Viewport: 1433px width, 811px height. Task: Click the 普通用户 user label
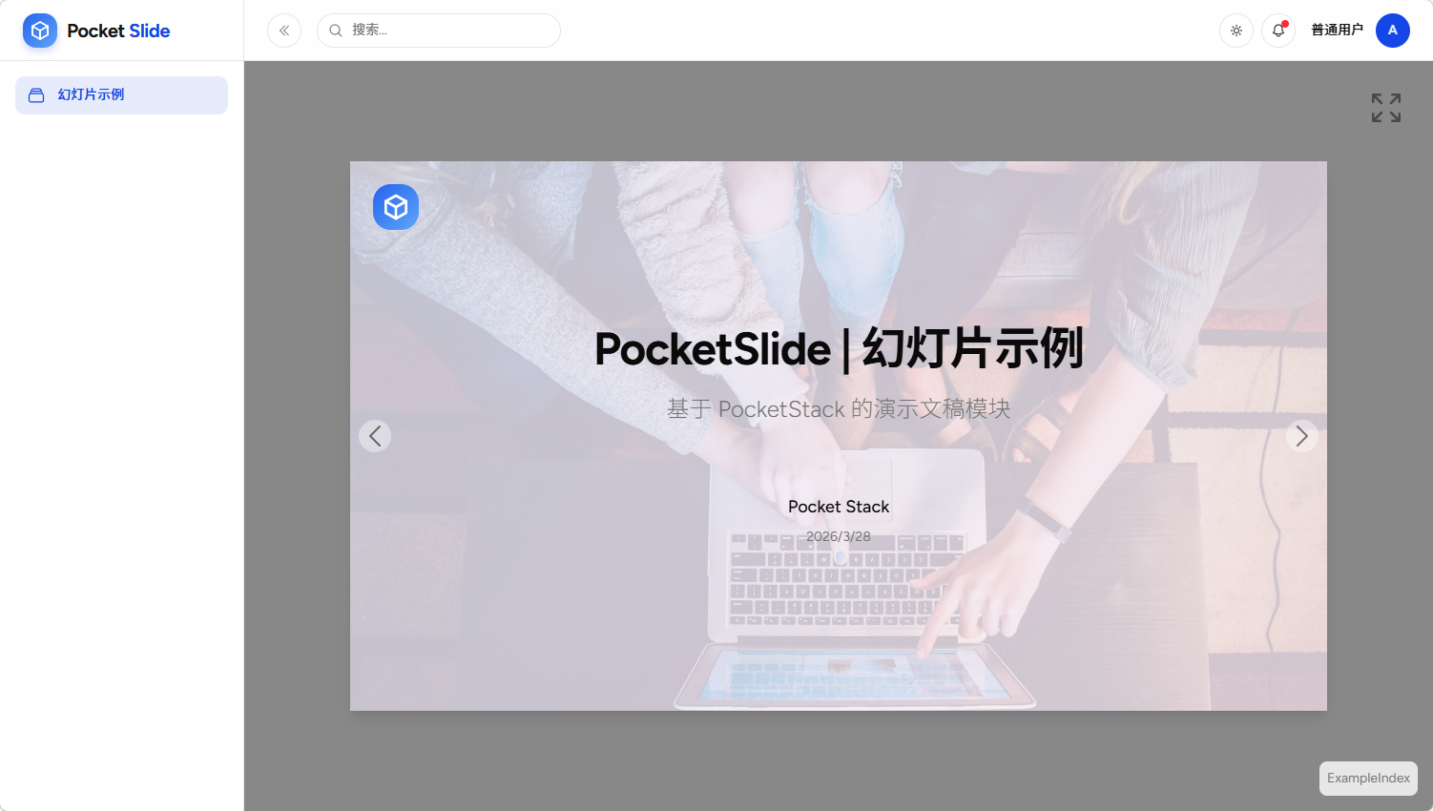[1338, 30]
